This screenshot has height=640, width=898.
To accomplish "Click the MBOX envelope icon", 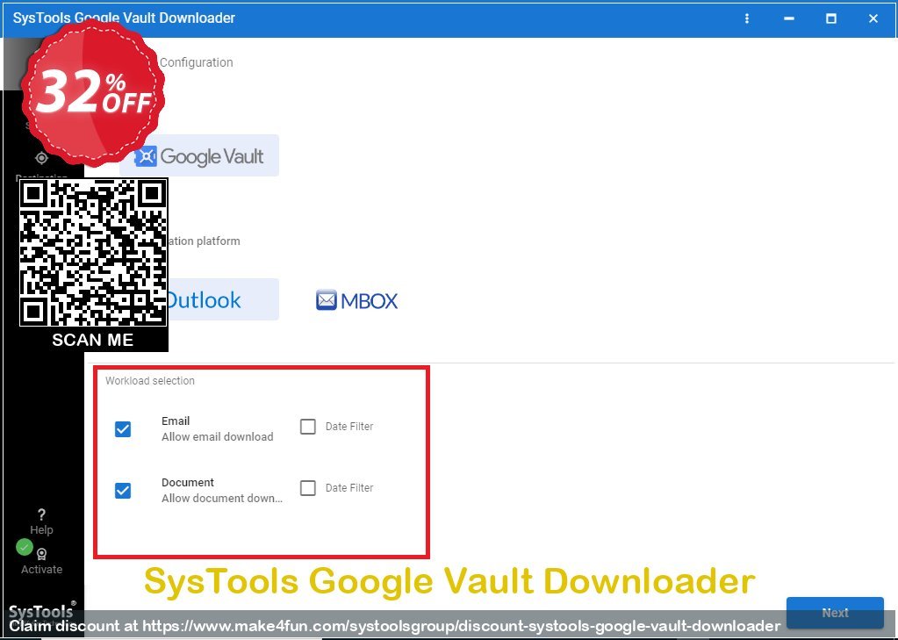I will tap(327, 300).
